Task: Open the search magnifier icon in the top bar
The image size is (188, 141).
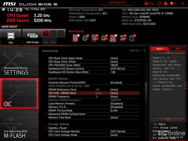Action: [x=166, y=3]
